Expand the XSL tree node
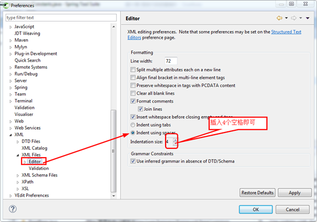This screenshot has width=317, height=222. (x=18, y=189)
